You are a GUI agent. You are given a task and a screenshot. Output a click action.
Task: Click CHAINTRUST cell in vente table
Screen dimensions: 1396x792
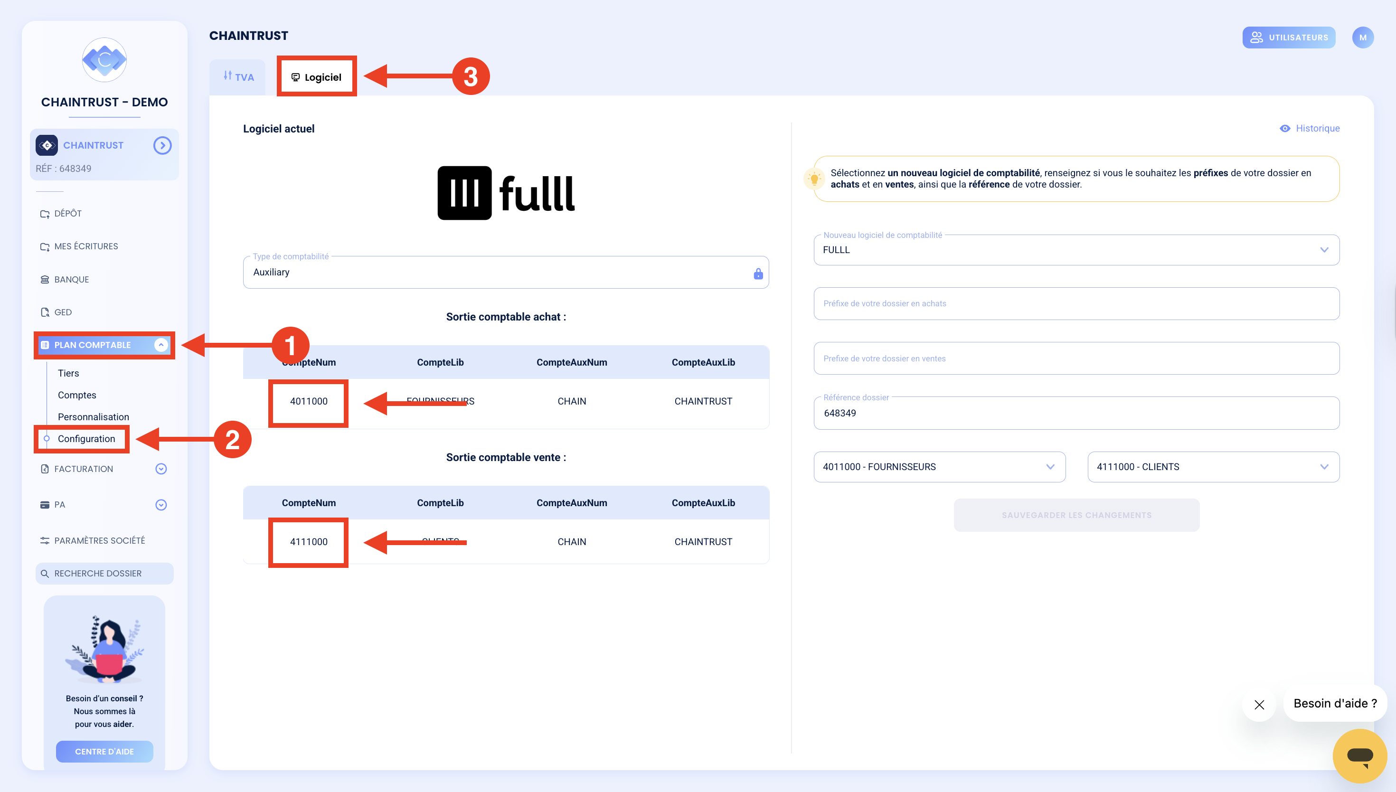(x=703, y=541)
